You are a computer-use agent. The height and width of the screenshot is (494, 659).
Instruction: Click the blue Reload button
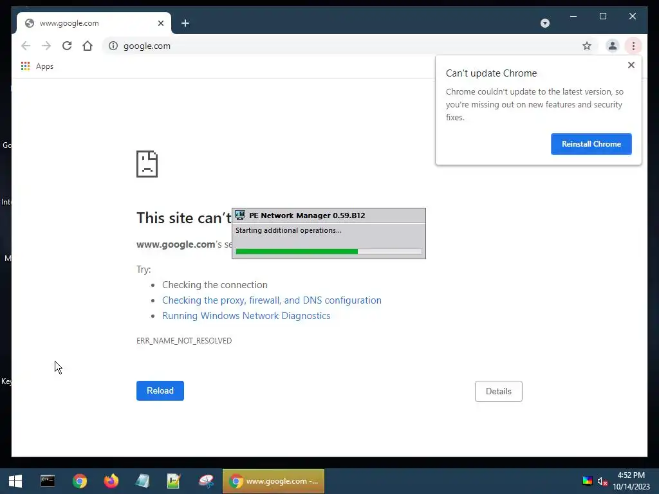pos(160,390)
